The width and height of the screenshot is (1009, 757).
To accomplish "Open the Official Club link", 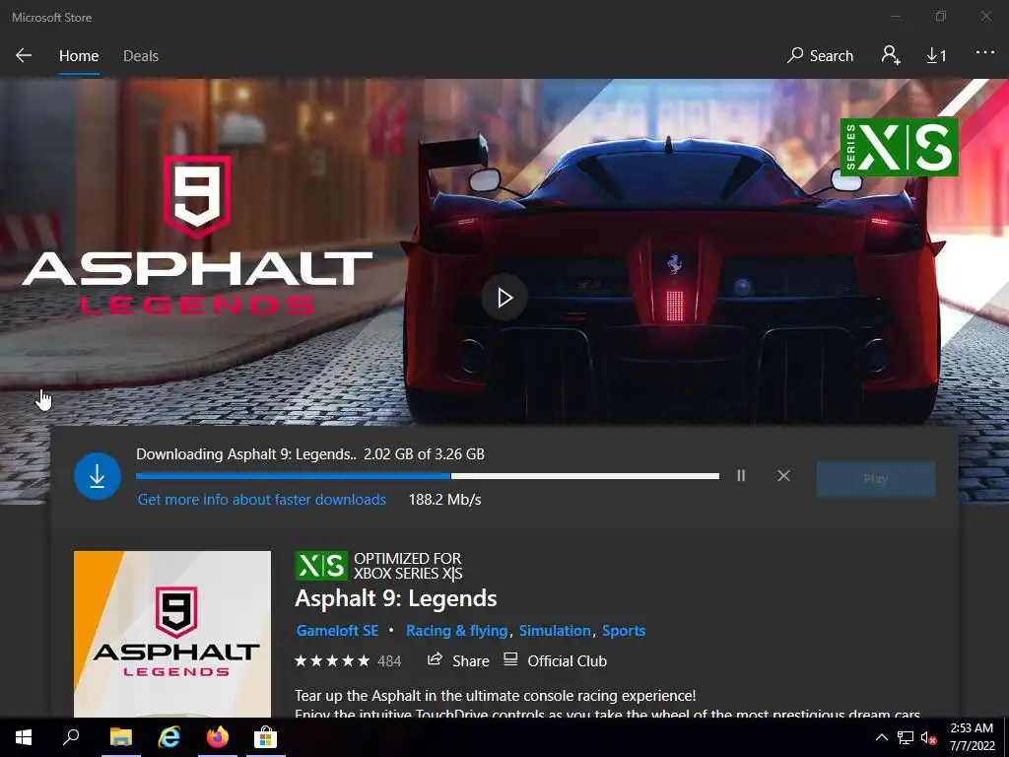I will (x=555, y=660).
